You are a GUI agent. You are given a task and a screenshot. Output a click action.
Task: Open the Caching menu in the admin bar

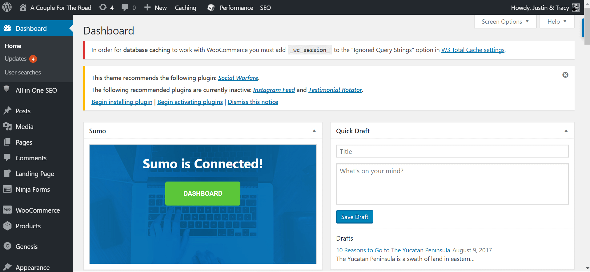(185, 8)
